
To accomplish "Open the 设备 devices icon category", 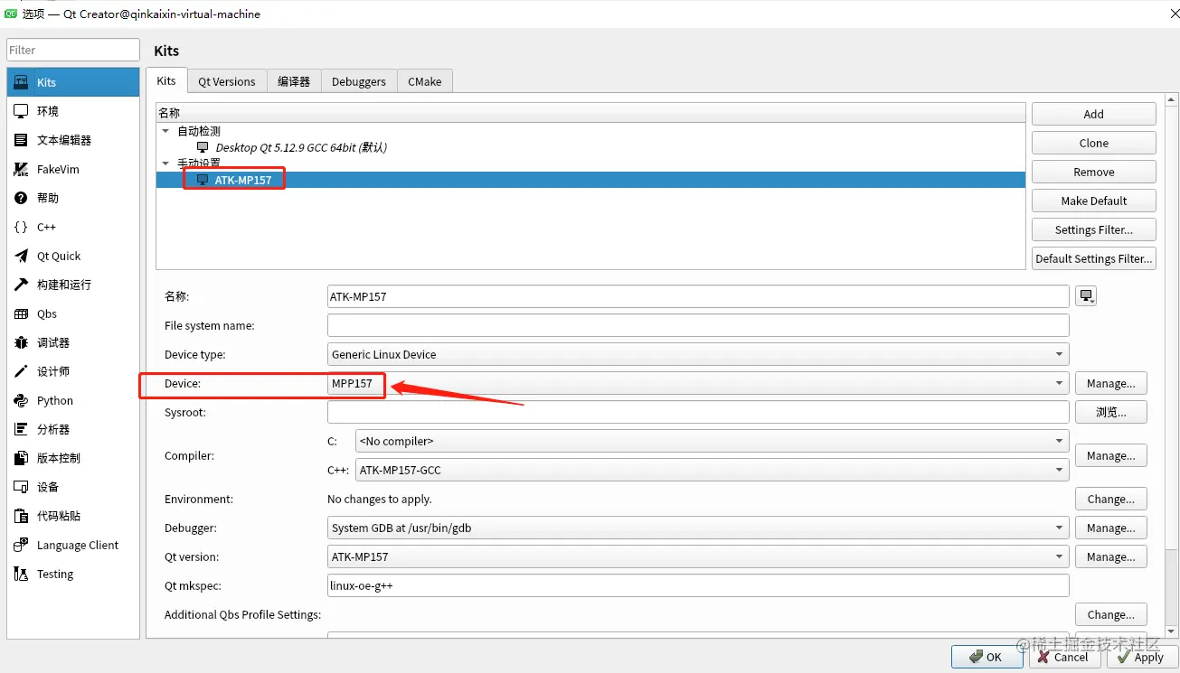I will pos(21,487).
